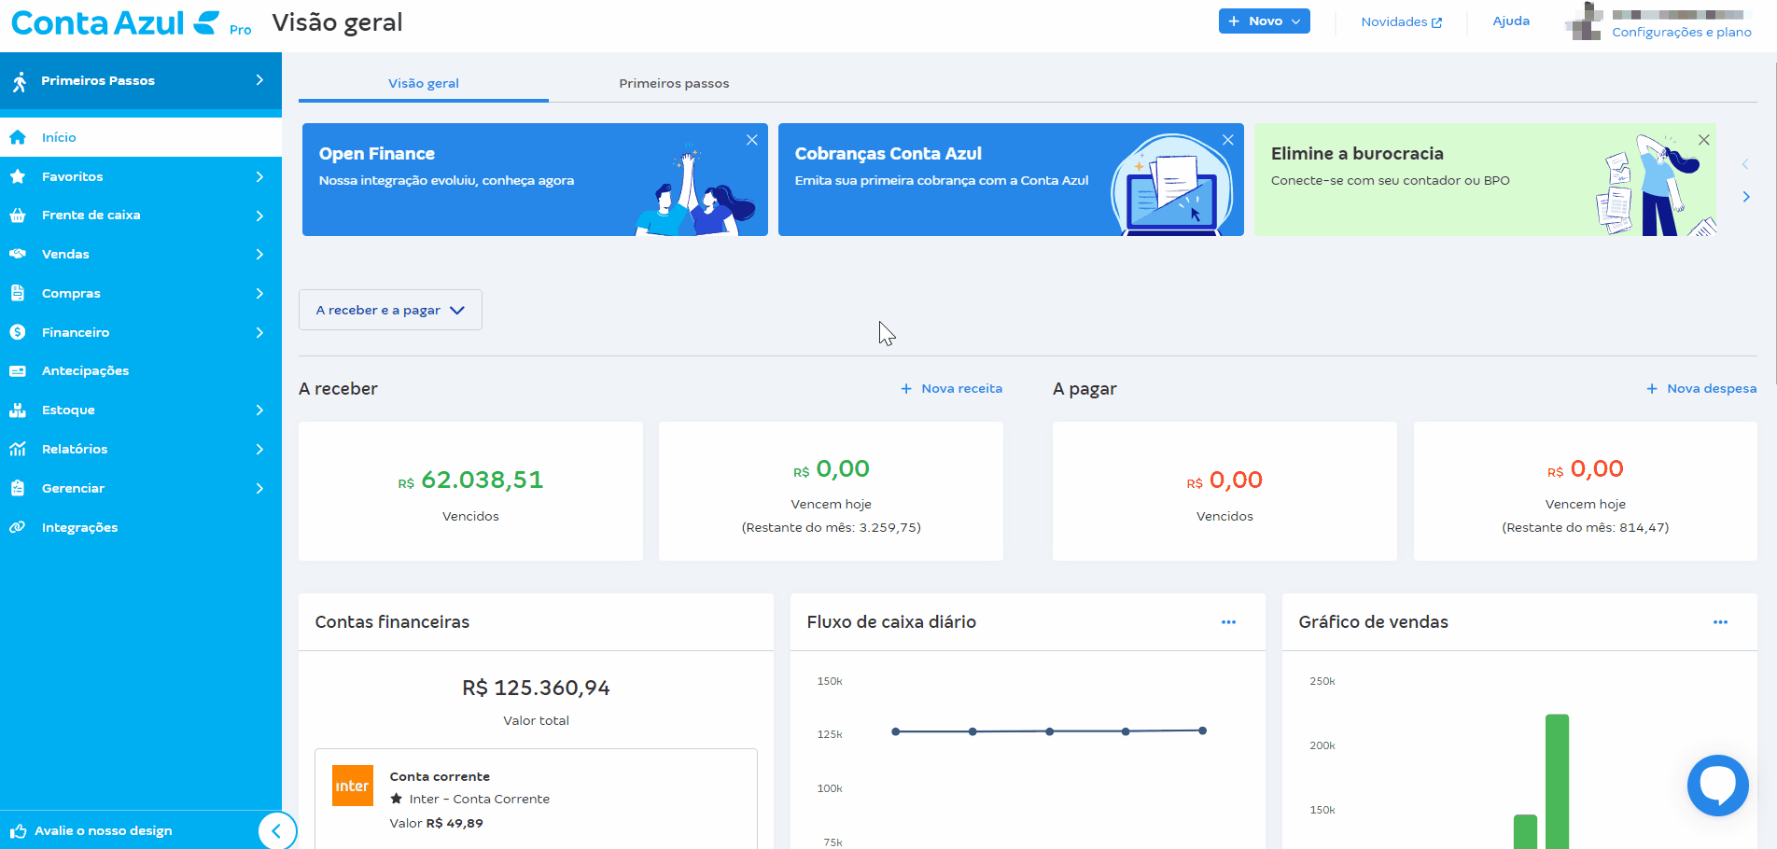The height and width of the screenshot is (849, 1777).
Task: Click the Gerenciar clipboard icon
Action: [x=17, y=488]
